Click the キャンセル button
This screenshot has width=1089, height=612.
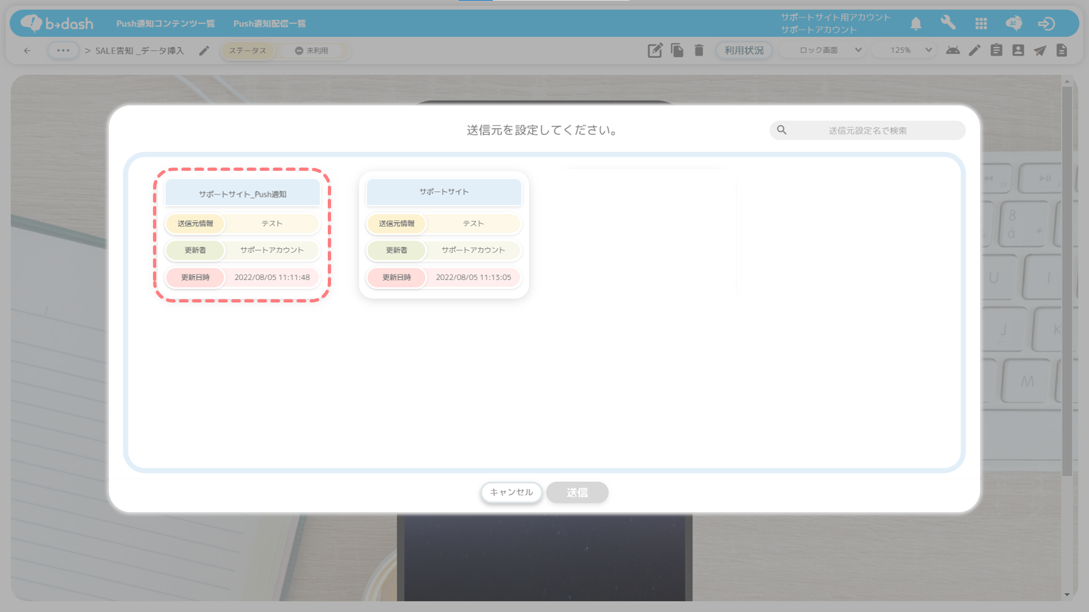coord(511,492)
